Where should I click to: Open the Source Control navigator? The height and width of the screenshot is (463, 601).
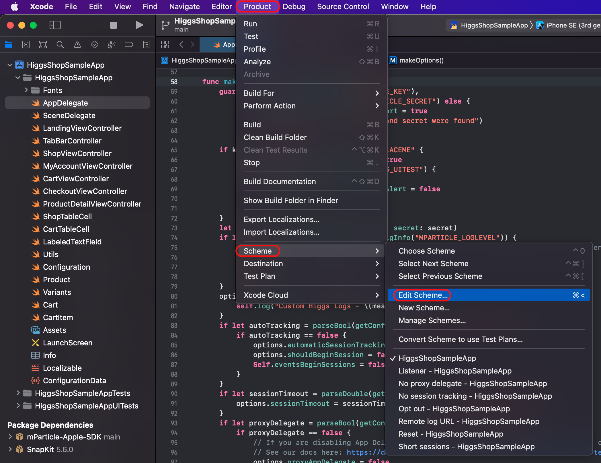[26, 44]
